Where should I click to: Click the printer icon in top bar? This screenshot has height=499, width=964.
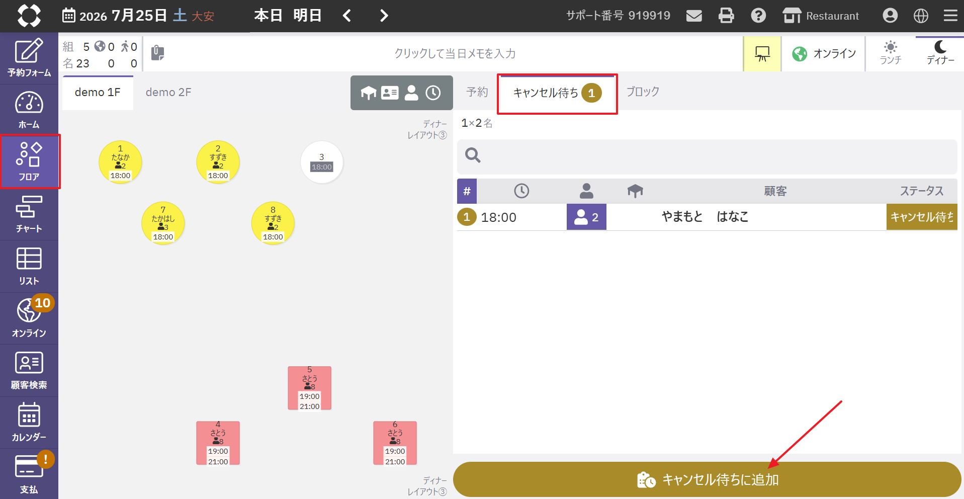pyautogui.click(x=726, y=16)
